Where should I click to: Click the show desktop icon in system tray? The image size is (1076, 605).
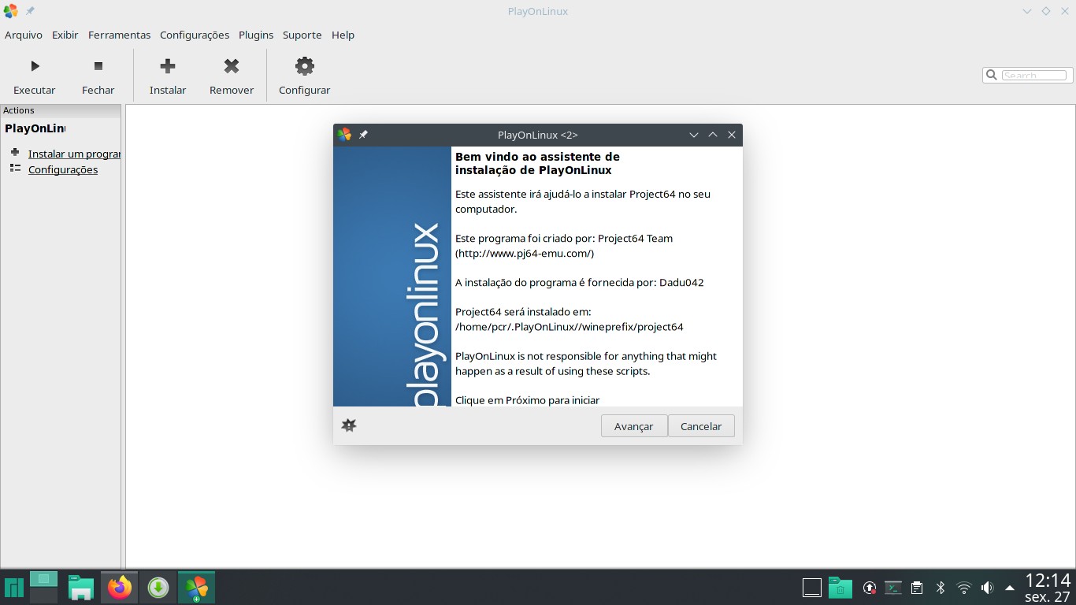812,588
